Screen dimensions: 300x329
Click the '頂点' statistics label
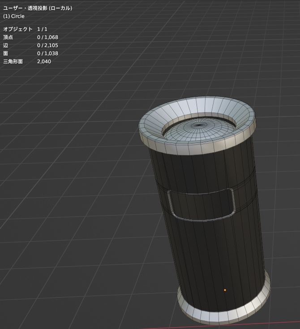tap(8, 37)
